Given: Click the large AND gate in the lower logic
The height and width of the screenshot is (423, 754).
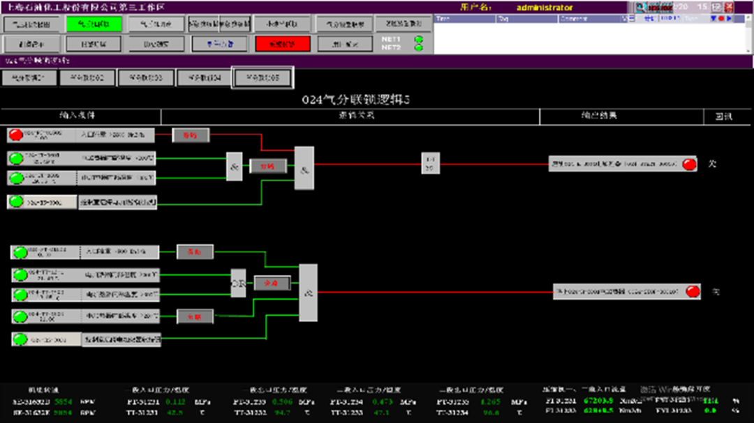Looking at the screenshot, I should pos(308,292).
